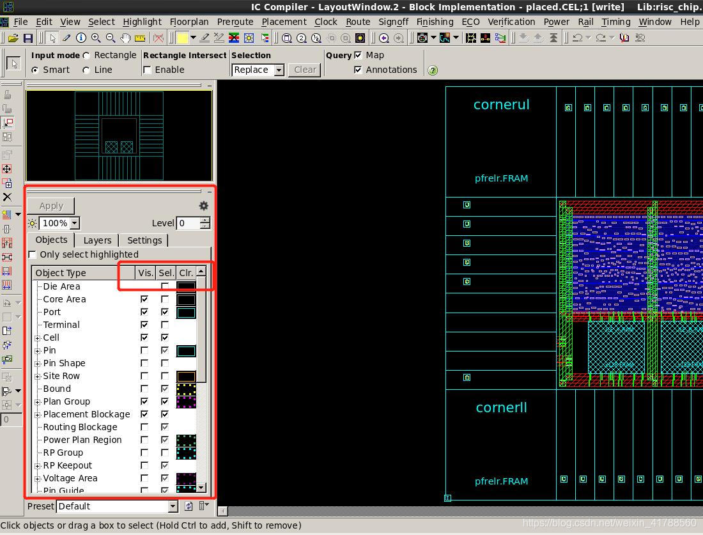Expand the Cell tree node

click(x=38, y=337)
